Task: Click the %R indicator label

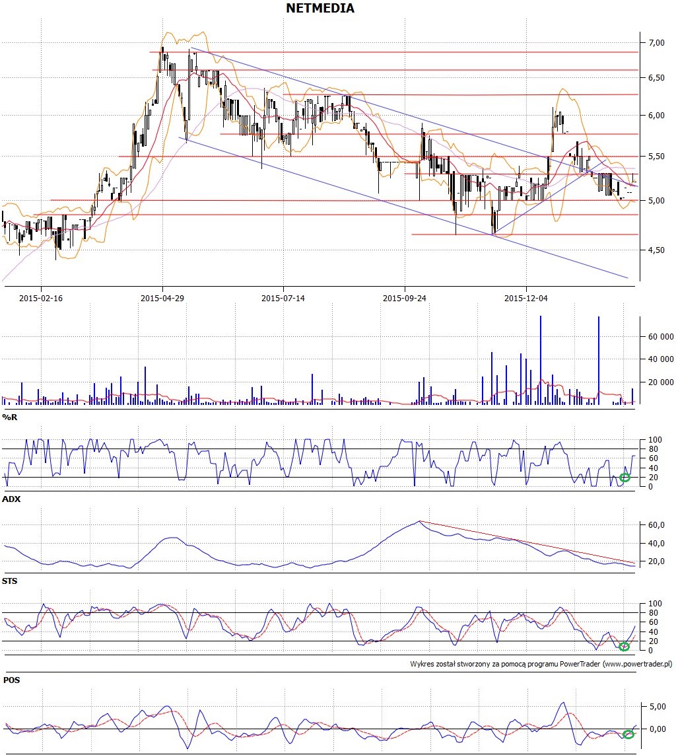Action: 10,417
